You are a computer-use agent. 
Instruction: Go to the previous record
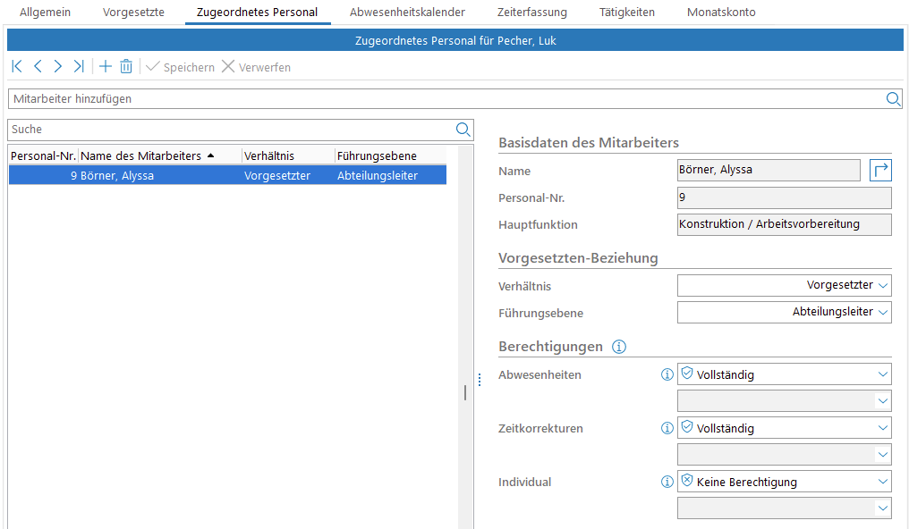[x=38, y=67]
